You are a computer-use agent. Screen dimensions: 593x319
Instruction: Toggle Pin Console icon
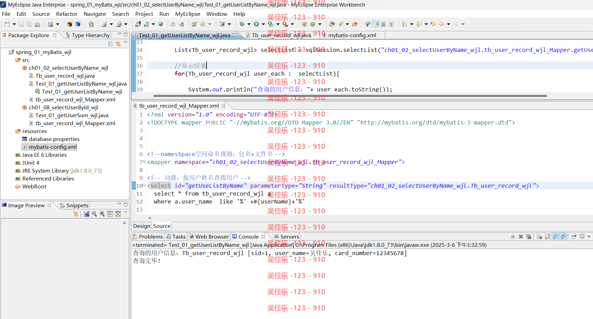[x=574, y=236]
